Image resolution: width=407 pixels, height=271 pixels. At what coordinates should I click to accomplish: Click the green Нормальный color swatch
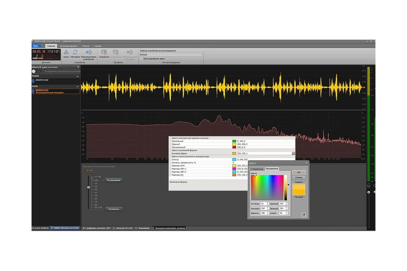[234, 141]
